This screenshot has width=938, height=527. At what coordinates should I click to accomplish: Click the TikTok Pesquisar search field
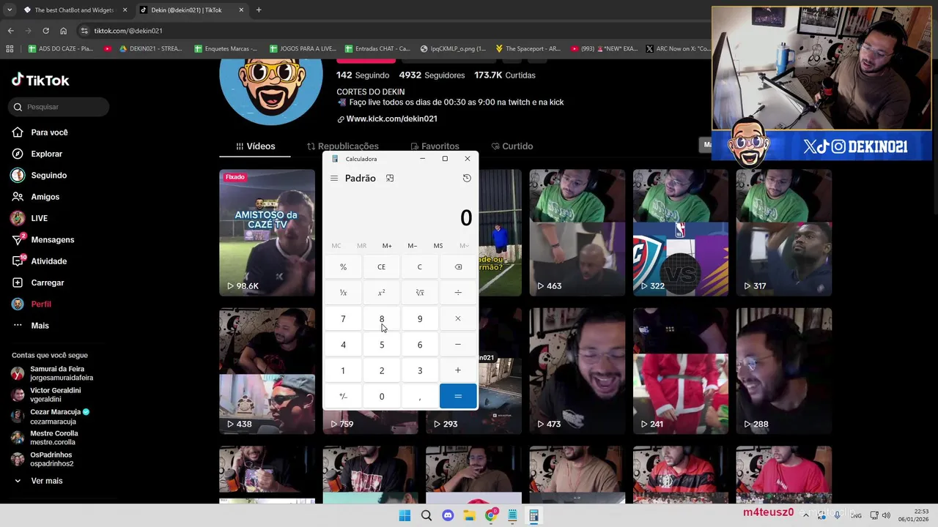coord(60,107)
